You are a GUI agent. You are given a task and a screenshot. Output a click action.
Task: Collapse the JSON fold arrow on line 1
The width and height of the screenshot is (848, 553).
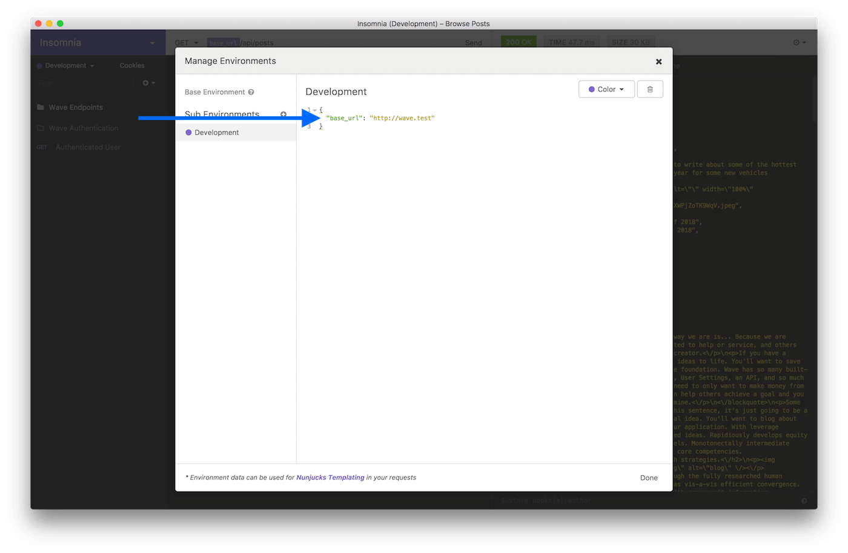coord(315,110)
